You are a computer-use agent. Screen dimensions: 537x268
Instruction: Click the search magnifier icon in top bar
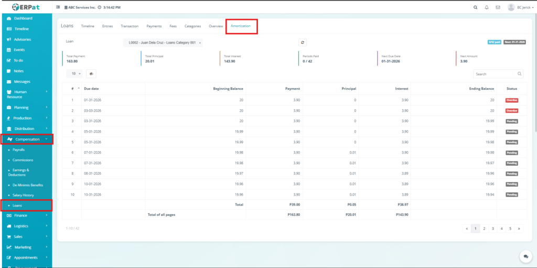coord(475,7)
